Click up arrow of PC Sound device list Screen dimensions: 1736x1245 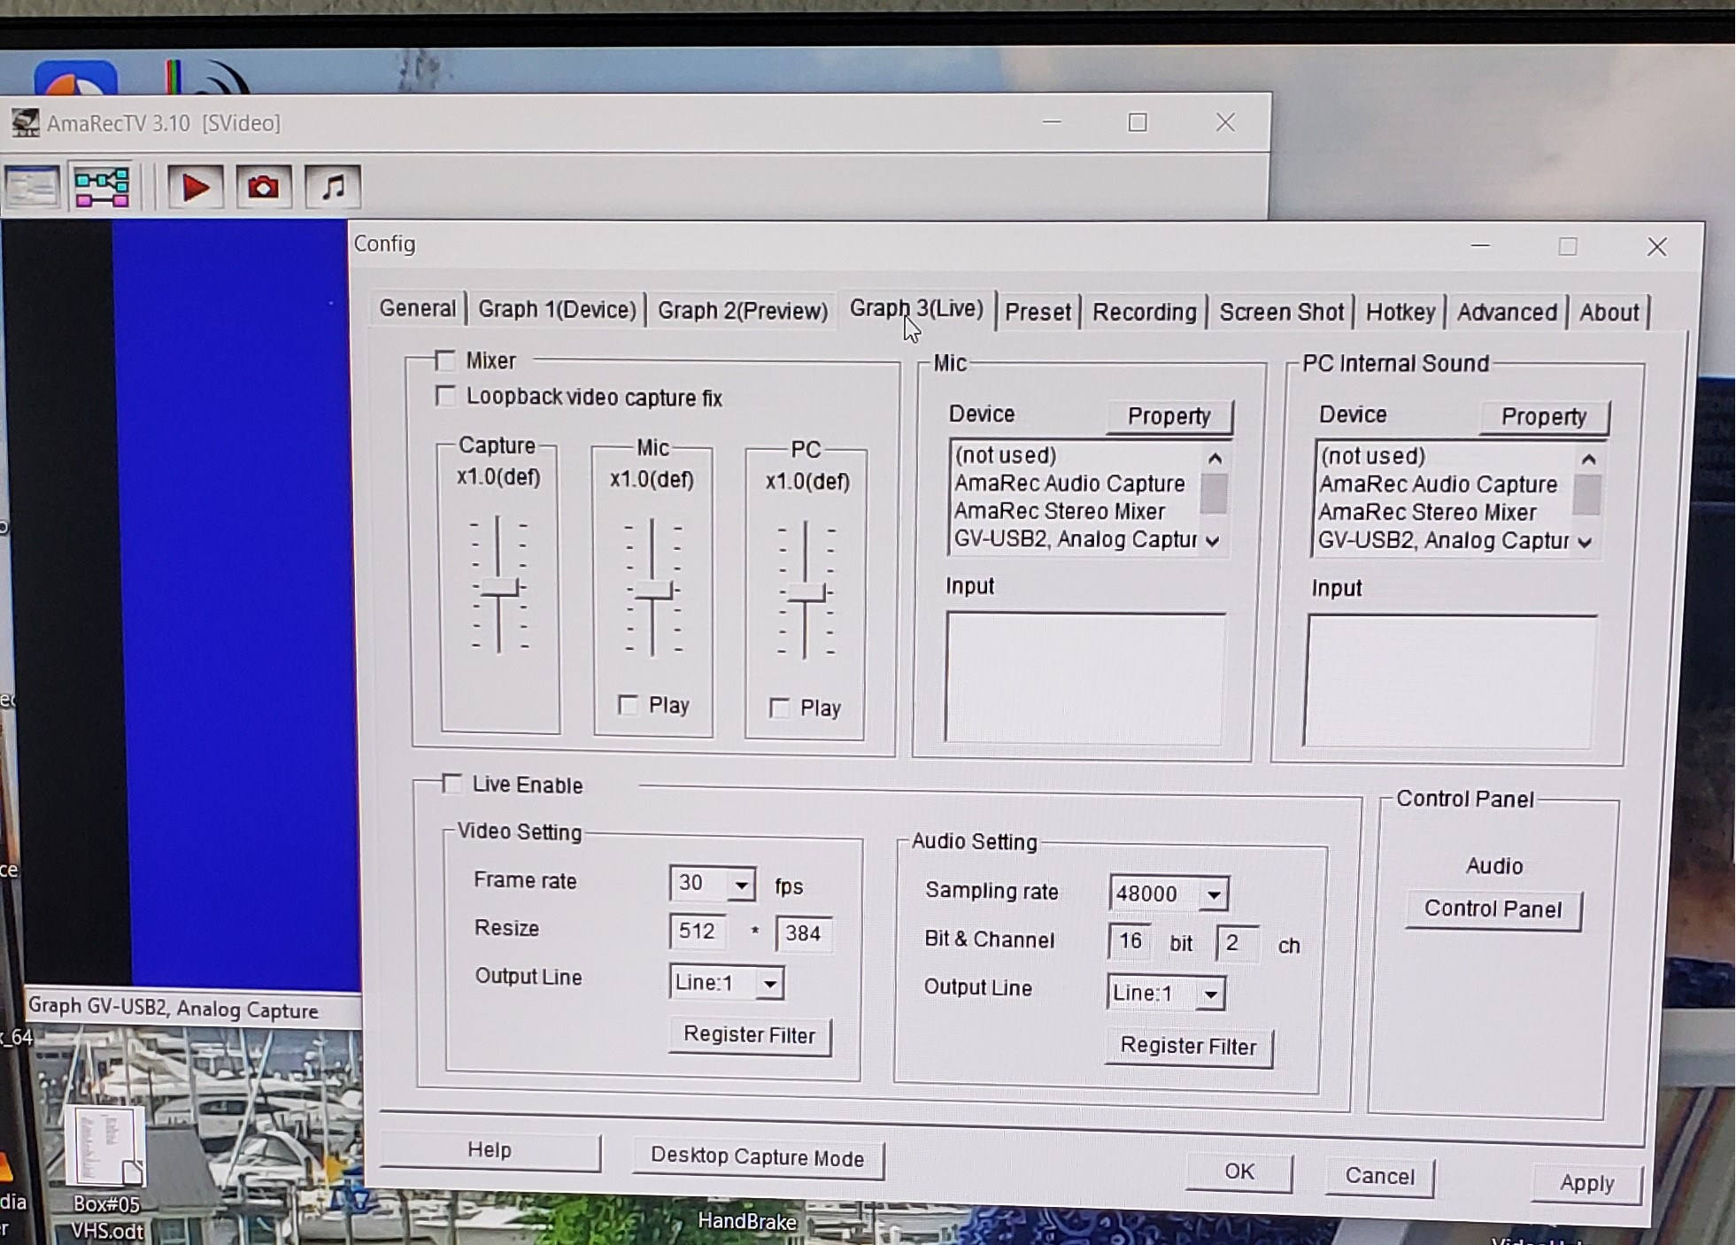click(1588, 459)
